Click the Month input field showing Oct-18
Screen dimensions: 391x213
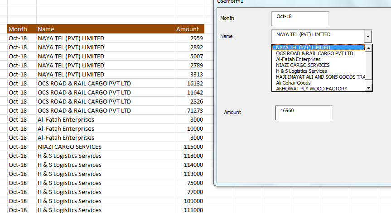[x=300, y=19]
